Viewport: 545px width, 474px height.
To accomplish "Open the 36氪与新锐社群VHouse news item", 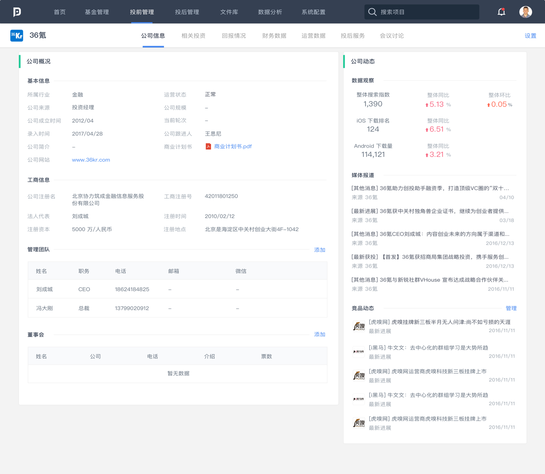I will 430,280.
